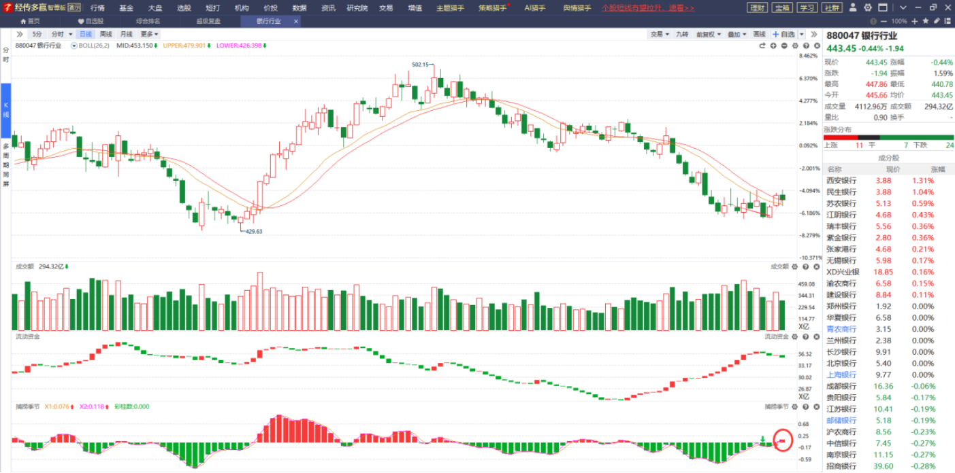This screenshot has width=955, height=473.
Task: Zoom in the main chart with plus circle
Action: (x=773, y=46)
